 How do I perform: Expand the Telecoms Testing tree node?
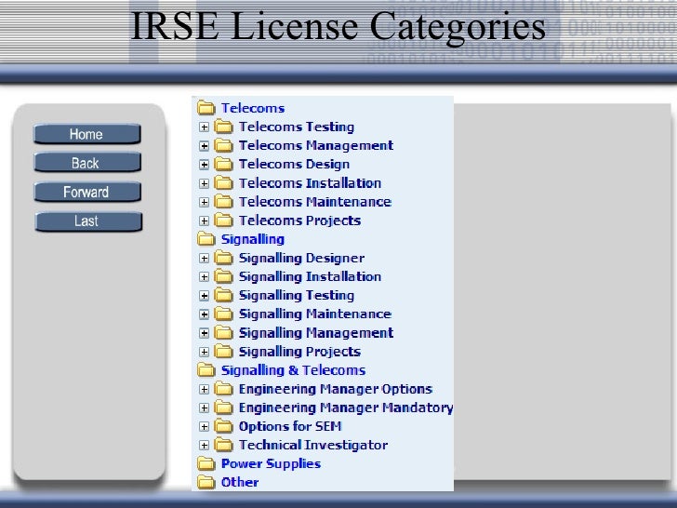204,127
